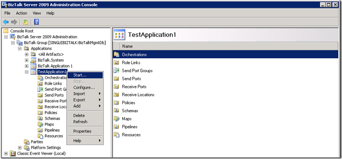Open the Help toolbar icon
This screenshot has width=342, height=159.
pyautogui.click(x=37, y=22)
